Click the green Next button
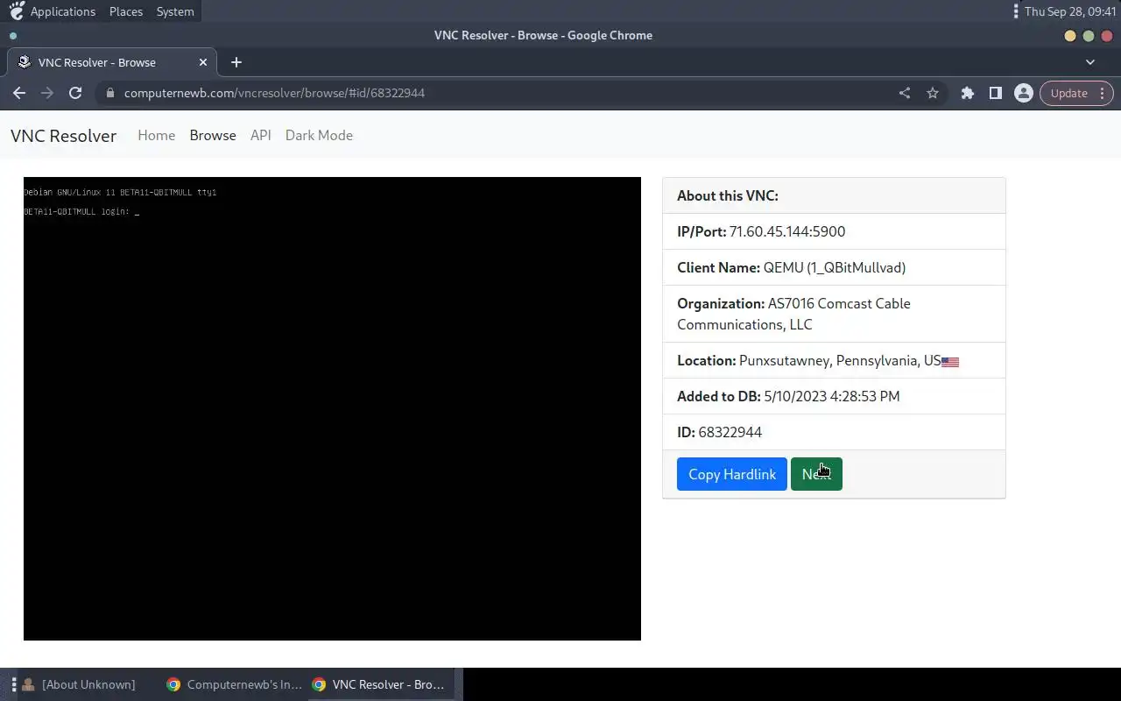 click(x=816, y=474)
